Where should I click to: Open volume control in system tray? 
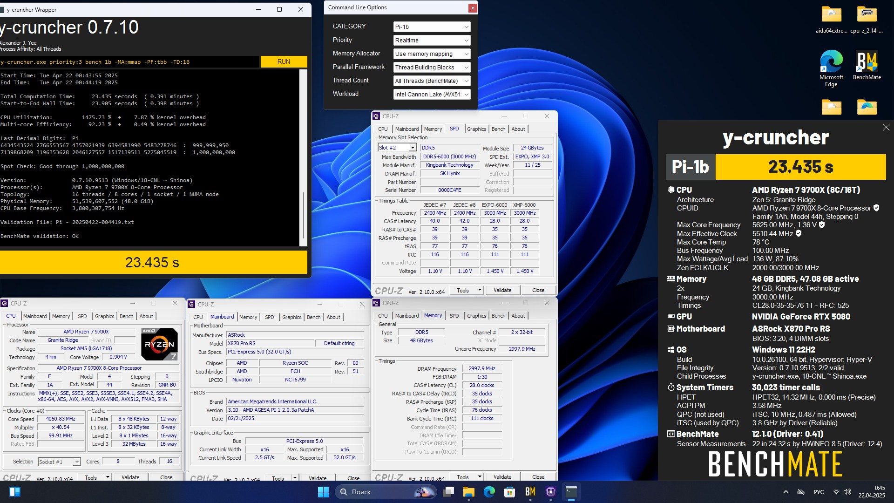[847, 492]
